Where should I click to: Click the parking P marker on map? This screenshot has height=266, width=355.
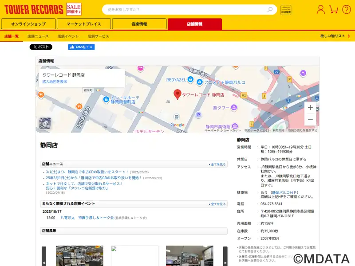click(198, 115)
